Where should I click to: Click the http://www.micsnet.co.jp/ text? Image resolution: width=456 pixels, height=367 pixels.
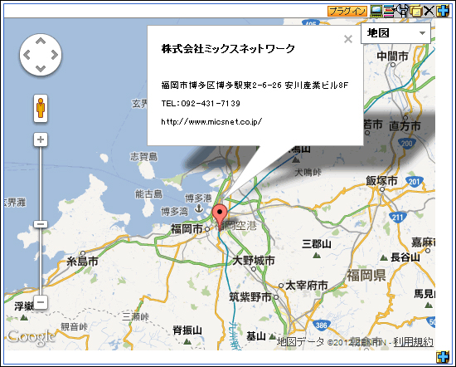[x=211, y=121]
